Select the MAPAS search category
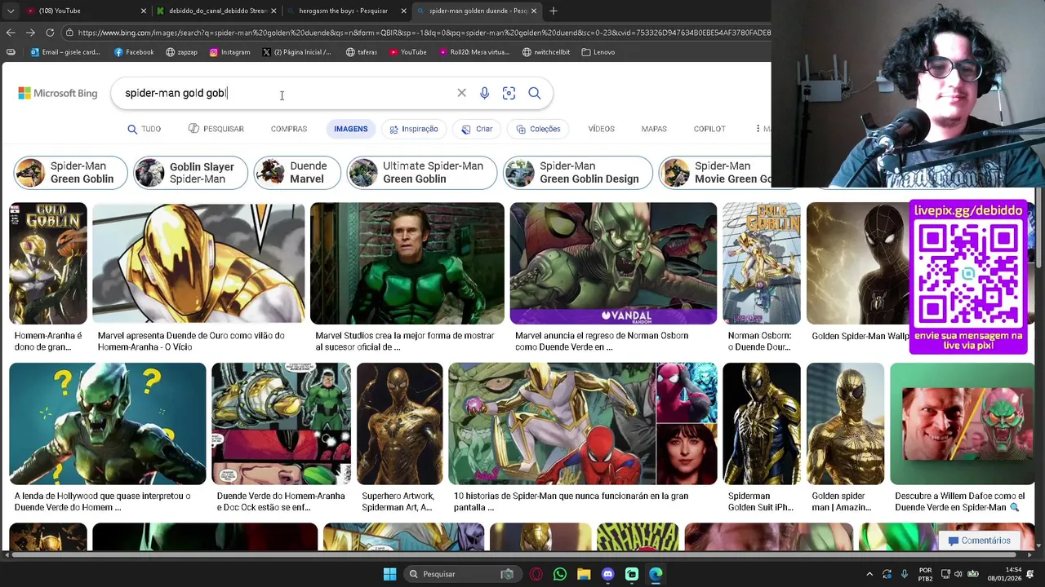Screen dimensions: 1045x587 (x=654, y=129)
